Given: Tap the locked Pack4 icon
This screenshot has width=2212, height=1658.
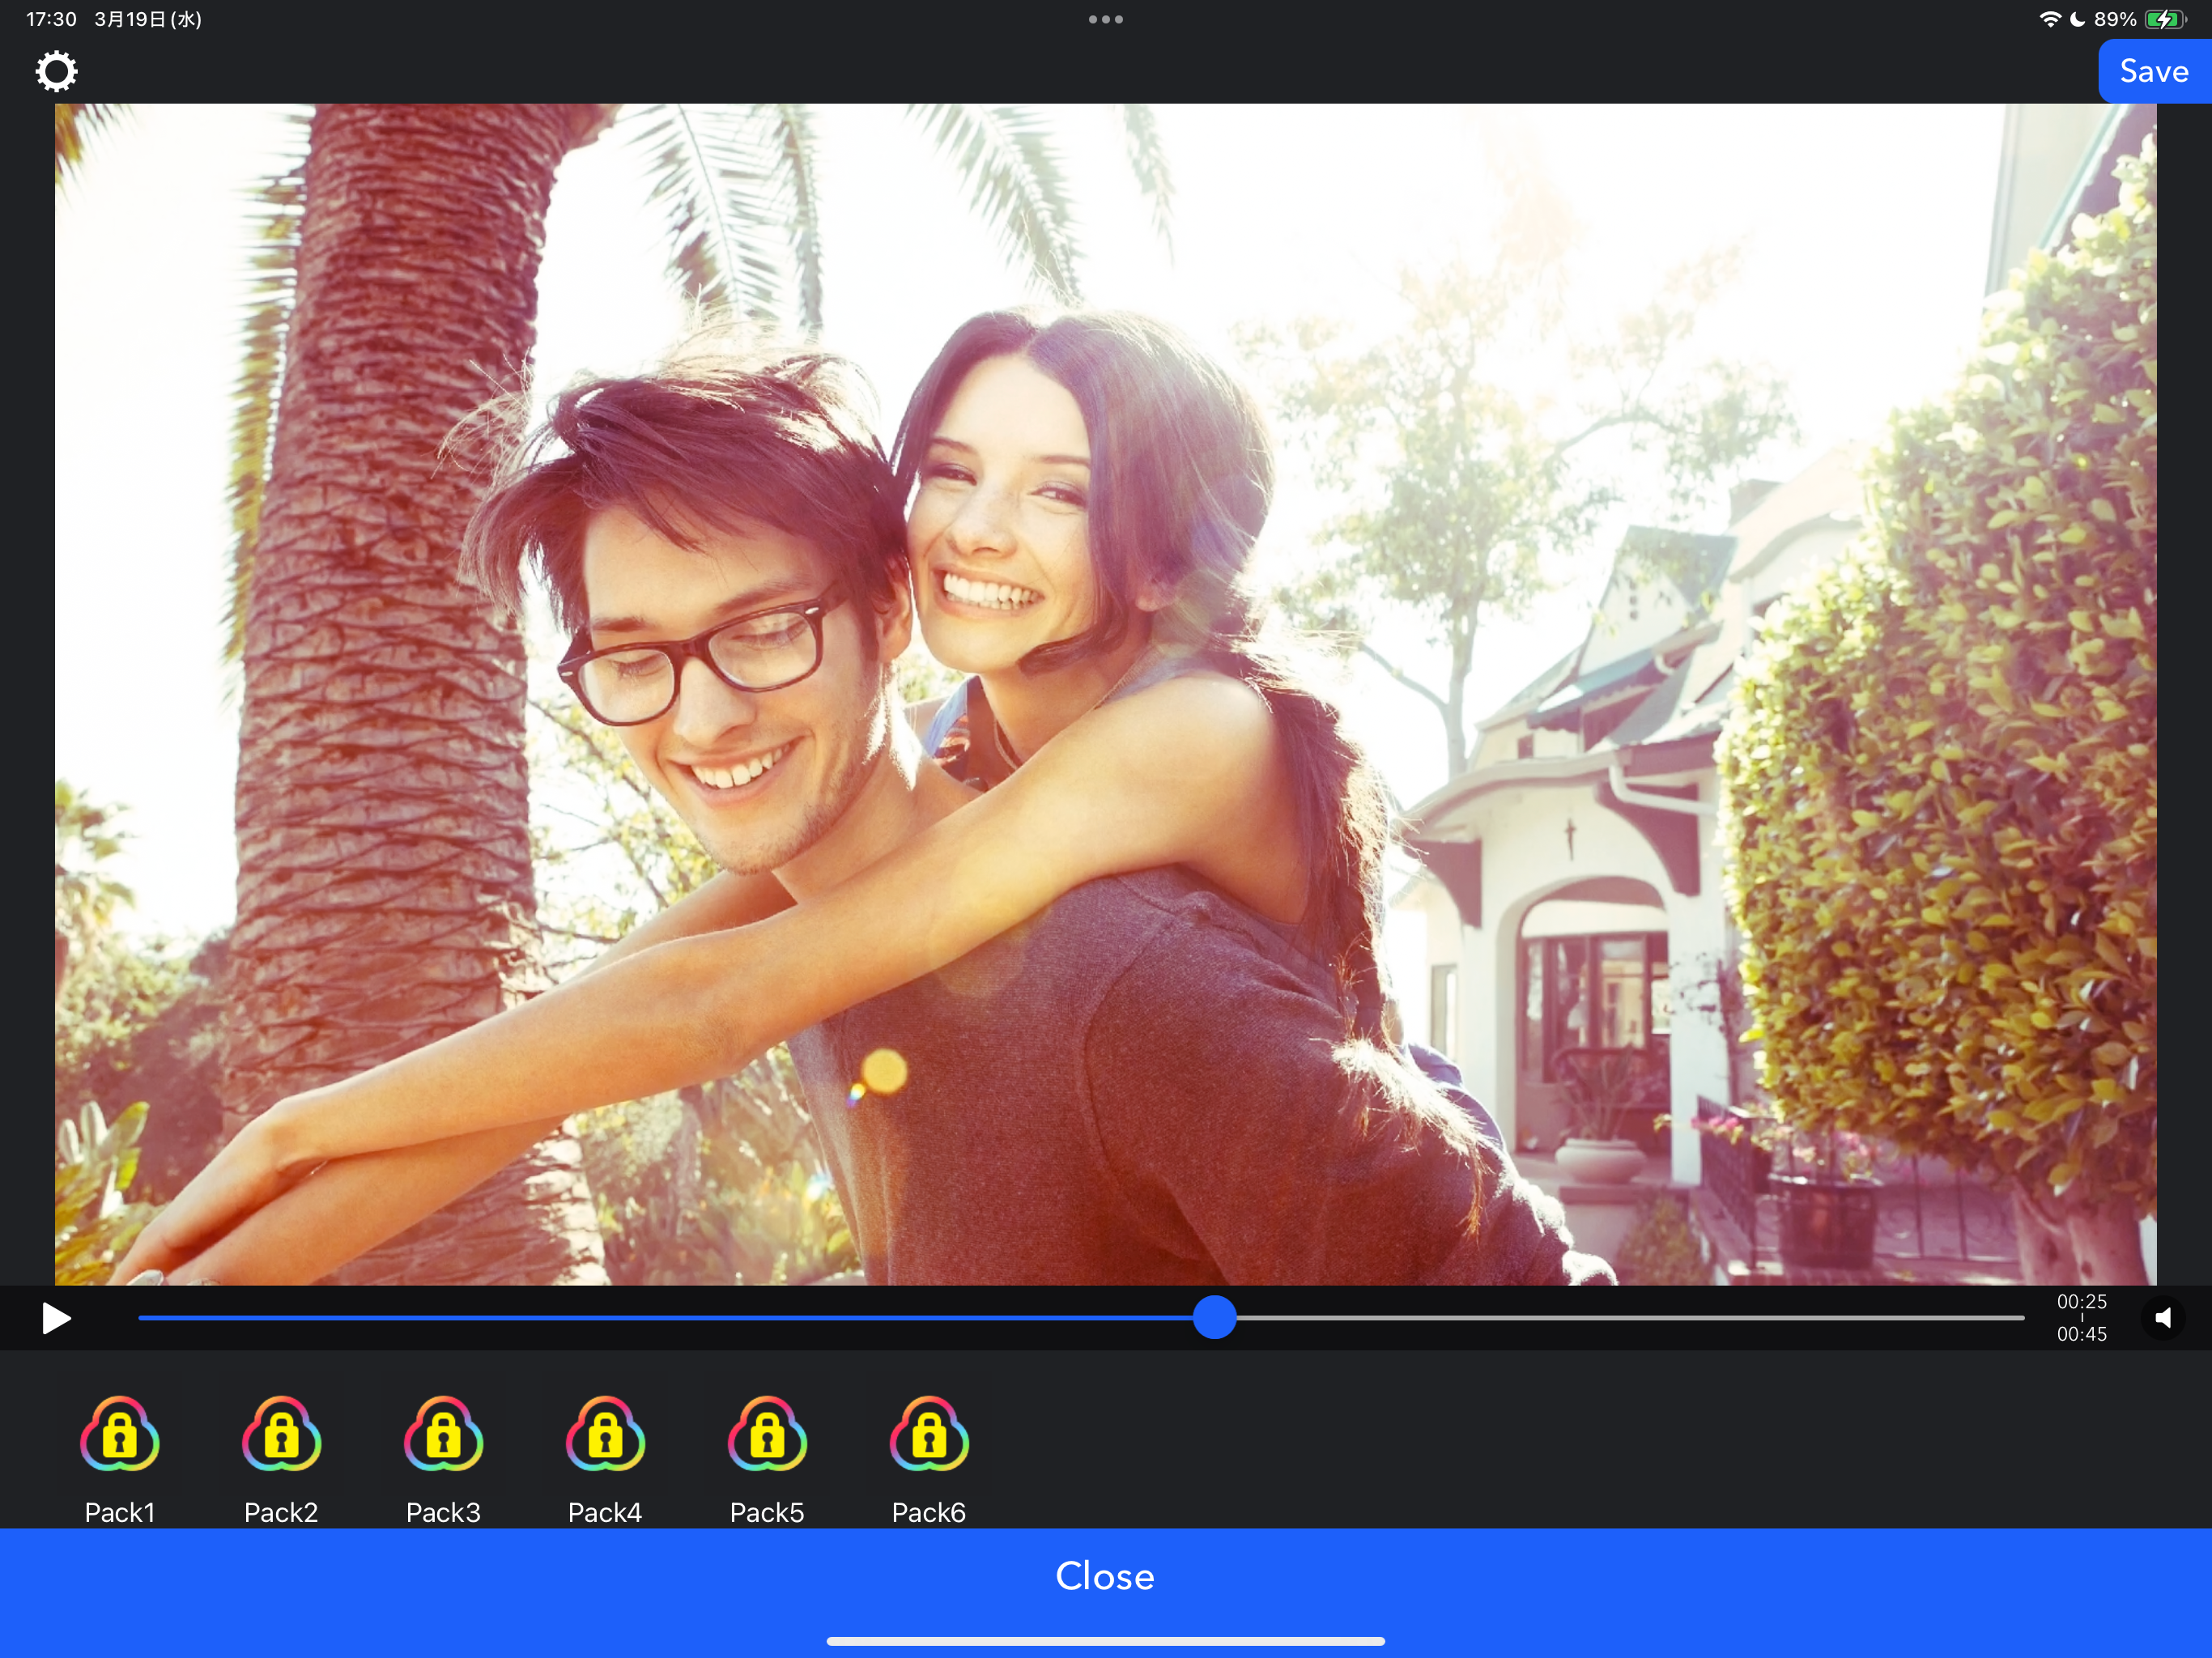Looking at the screenshot, I should [x=605, y=1434].
